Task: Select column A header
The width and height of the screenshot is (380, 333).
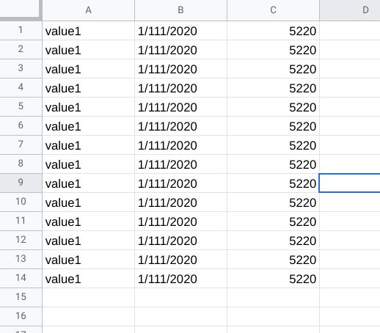Action: pyautogui.click(x=88, y=10)
